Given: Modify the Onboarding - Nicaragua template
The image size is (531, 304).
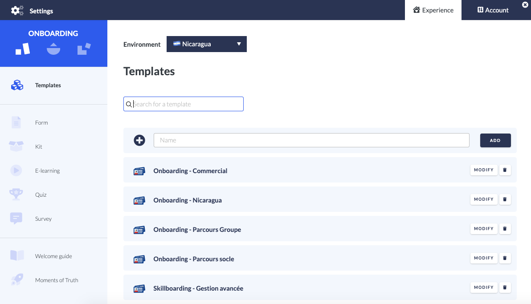Looking at the screenshot, I should [x=484, y=199].
